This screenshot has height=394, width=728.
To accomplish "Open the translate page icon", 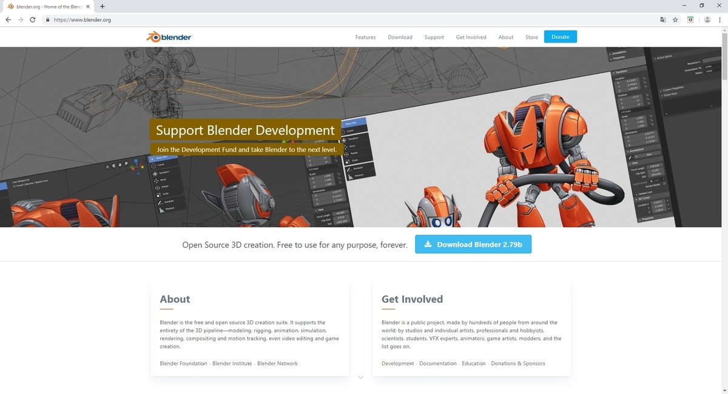I will point(663,19).
